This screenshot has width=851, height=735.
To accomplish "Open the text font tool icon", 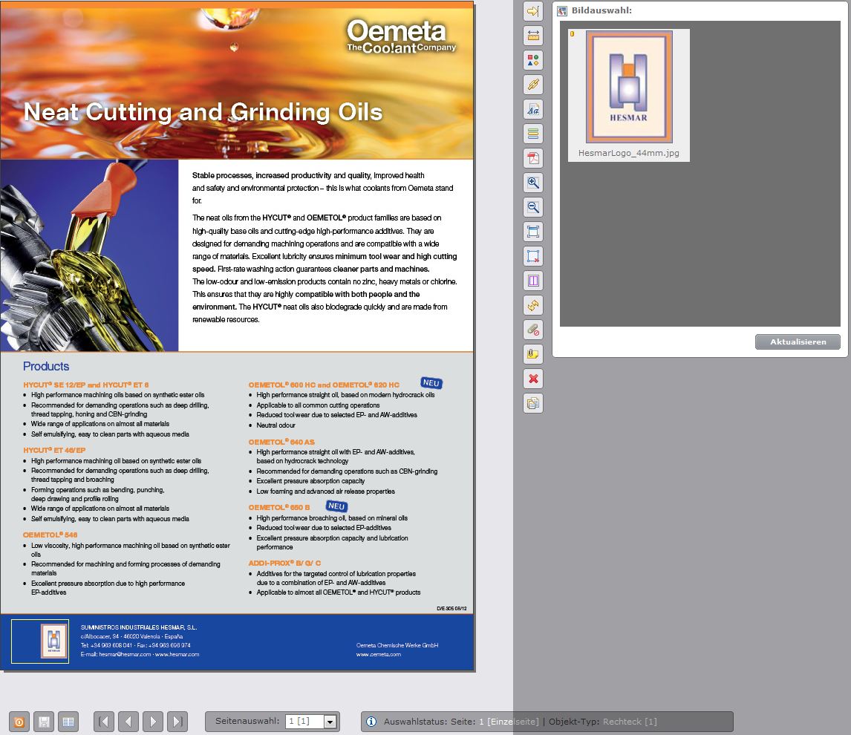I will [x=532, y=109].
